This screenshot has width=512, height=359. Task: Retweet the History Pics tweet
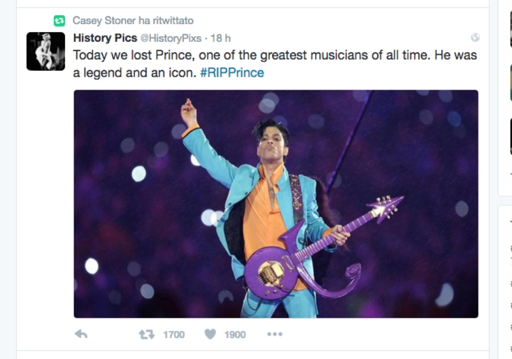pyautogui.click(x=147, y=334)
